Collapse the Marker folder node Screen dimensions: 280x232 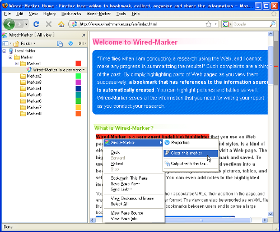[11, 57]
